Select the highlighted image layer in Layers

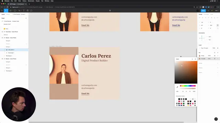(14, 50)
